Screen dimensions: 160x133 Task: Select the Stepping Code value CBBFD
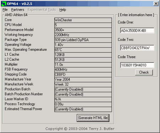pyautogui.click(x=83, y=75)
